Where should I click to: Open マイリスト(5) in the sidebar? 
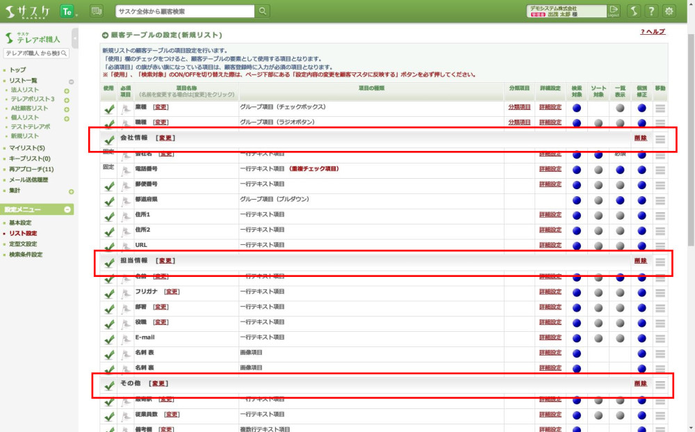click(27, 148)
